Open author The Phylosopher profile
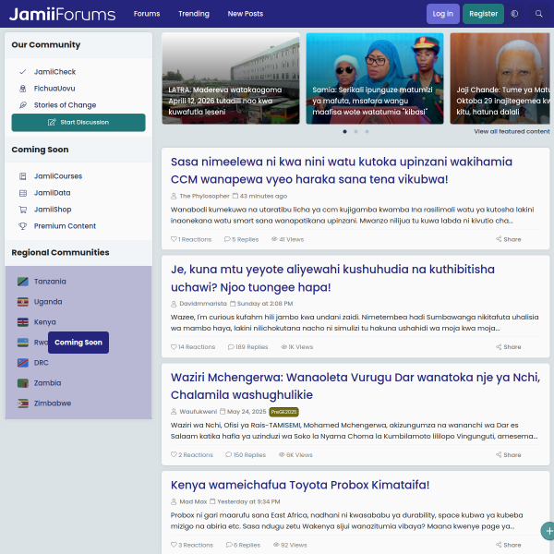The height and width of the screenshot is (554, 554). pos(205,196)
